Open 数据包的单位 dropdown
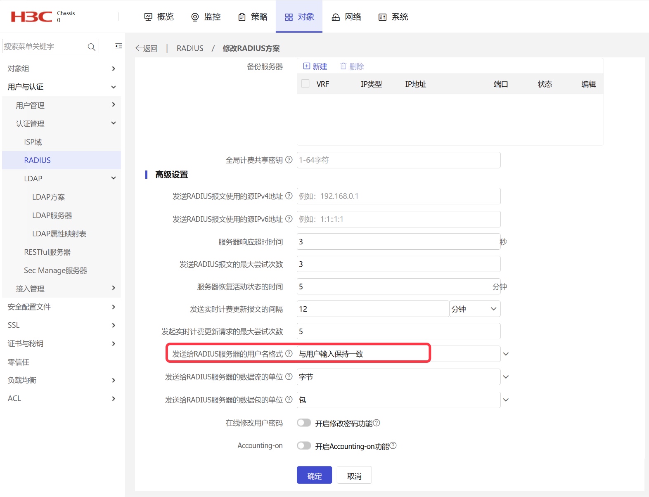This screenshot has height=497, width=649. pyautogui.click(x=506, y=400)
